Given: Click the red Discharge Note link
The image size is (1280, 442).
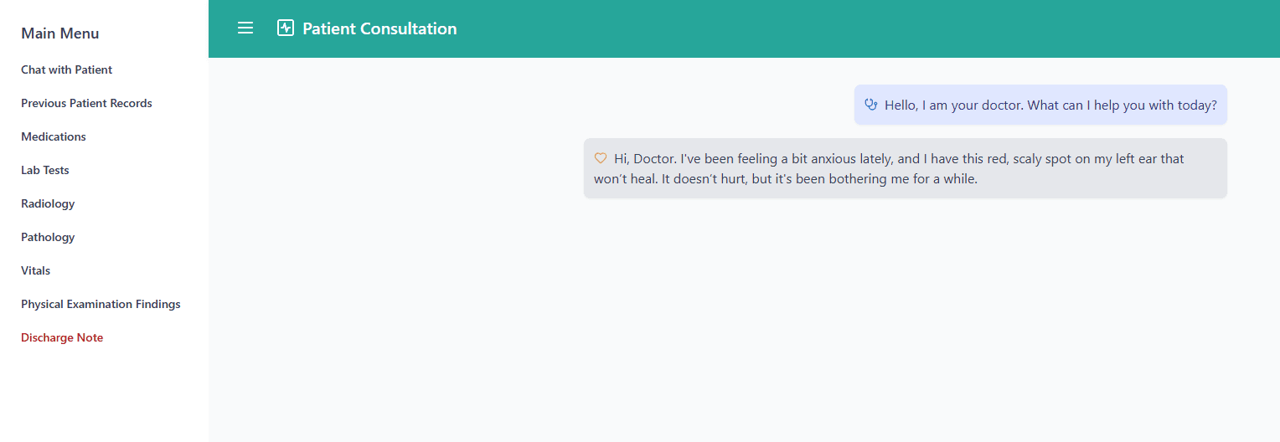Looking at the screenshot, I should pos(62,337).
